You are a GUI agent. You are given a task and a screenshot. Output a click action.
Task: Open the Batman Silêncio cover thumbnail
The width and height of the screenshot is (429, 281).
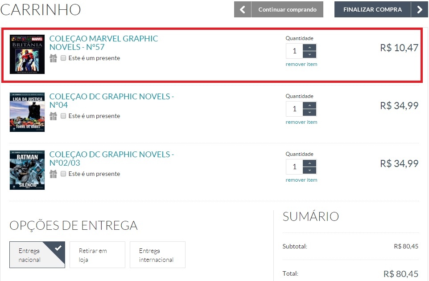tap(27, 170)
